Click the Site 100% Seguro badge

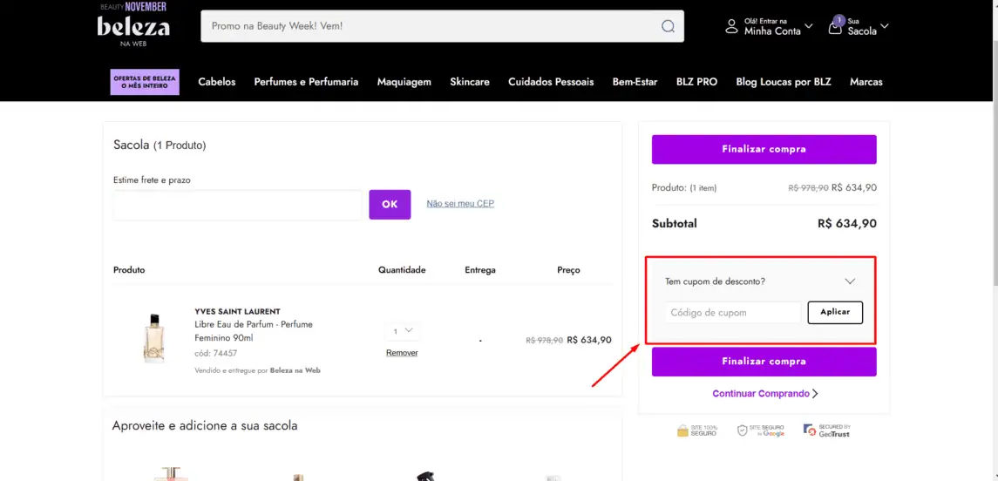point(697,430)
